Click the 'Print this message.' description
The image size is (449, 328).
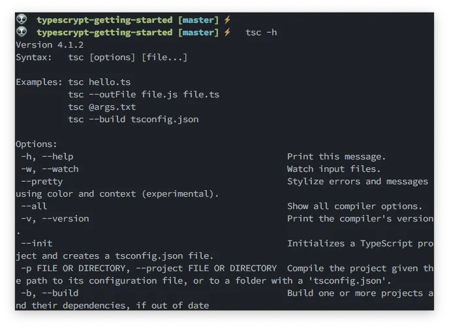click(337, 157)
